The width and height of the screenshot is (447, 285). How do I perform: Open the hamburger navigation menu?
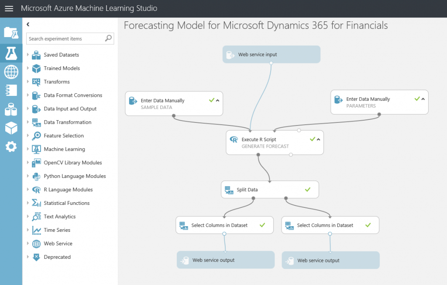point(9,9)
